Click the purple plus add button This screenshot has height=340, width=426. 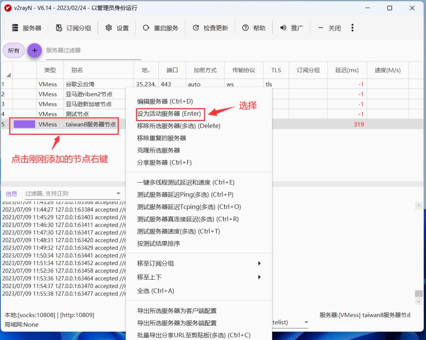(x=35, y=50)
